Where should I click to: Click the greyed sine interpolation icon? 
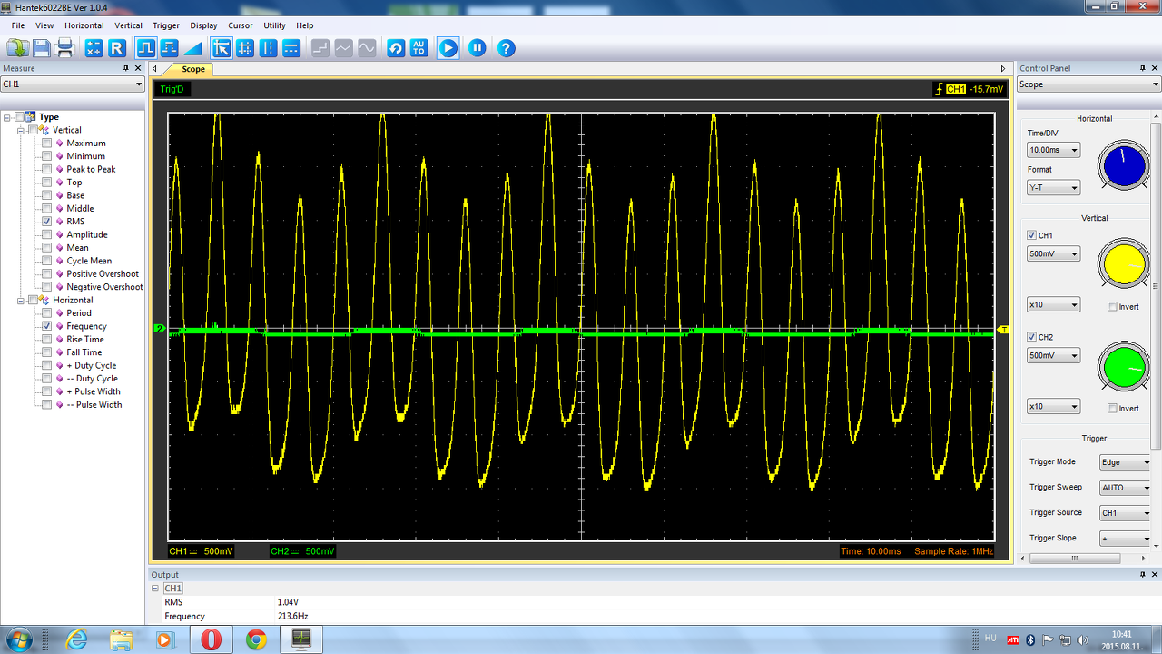tap(367, 48)
